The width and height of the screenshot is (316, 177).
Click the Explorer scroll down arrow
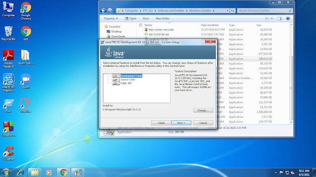[291, 122]
